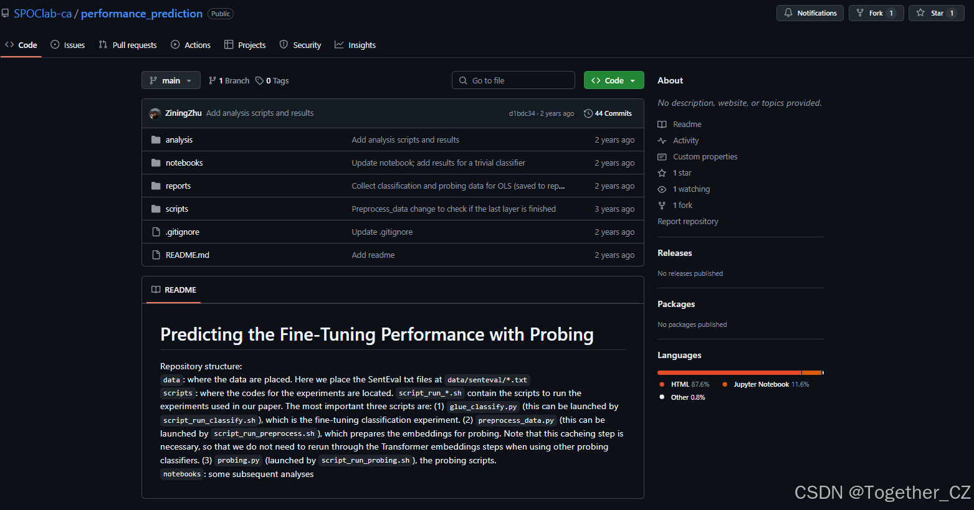Click the .gitignore file icon
This screenshot has width=974, height=510.
[x=156, y=232]
